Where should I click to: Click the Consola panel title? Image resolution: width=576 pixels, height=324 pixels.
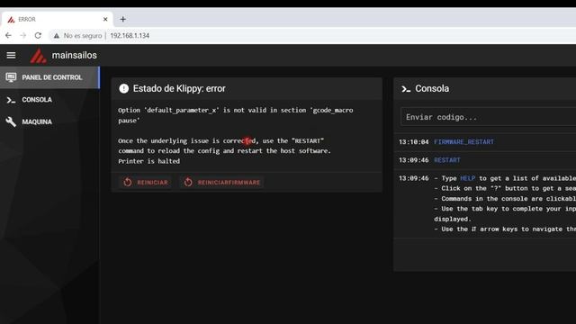pos(432,88)
